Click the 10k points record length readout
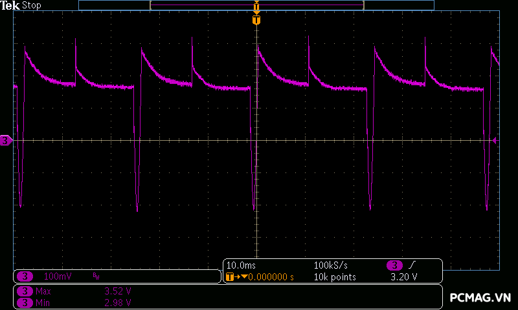518x310 pixels. [x=335, y=277]
